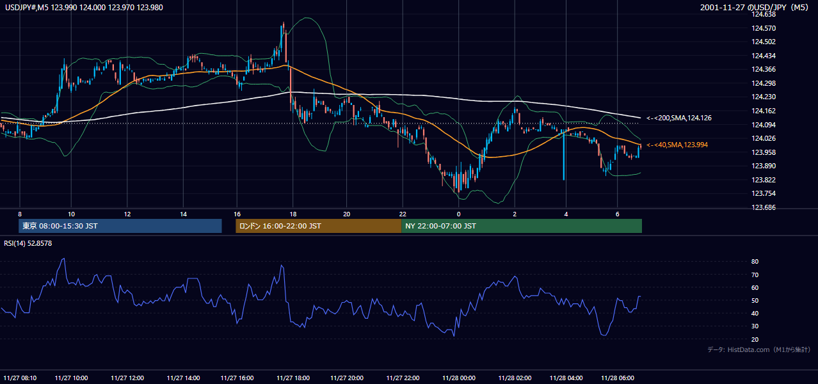Screen dimensions: 818x384
Task: Click price axis value 123.686
Action: (x=763, y=207)
